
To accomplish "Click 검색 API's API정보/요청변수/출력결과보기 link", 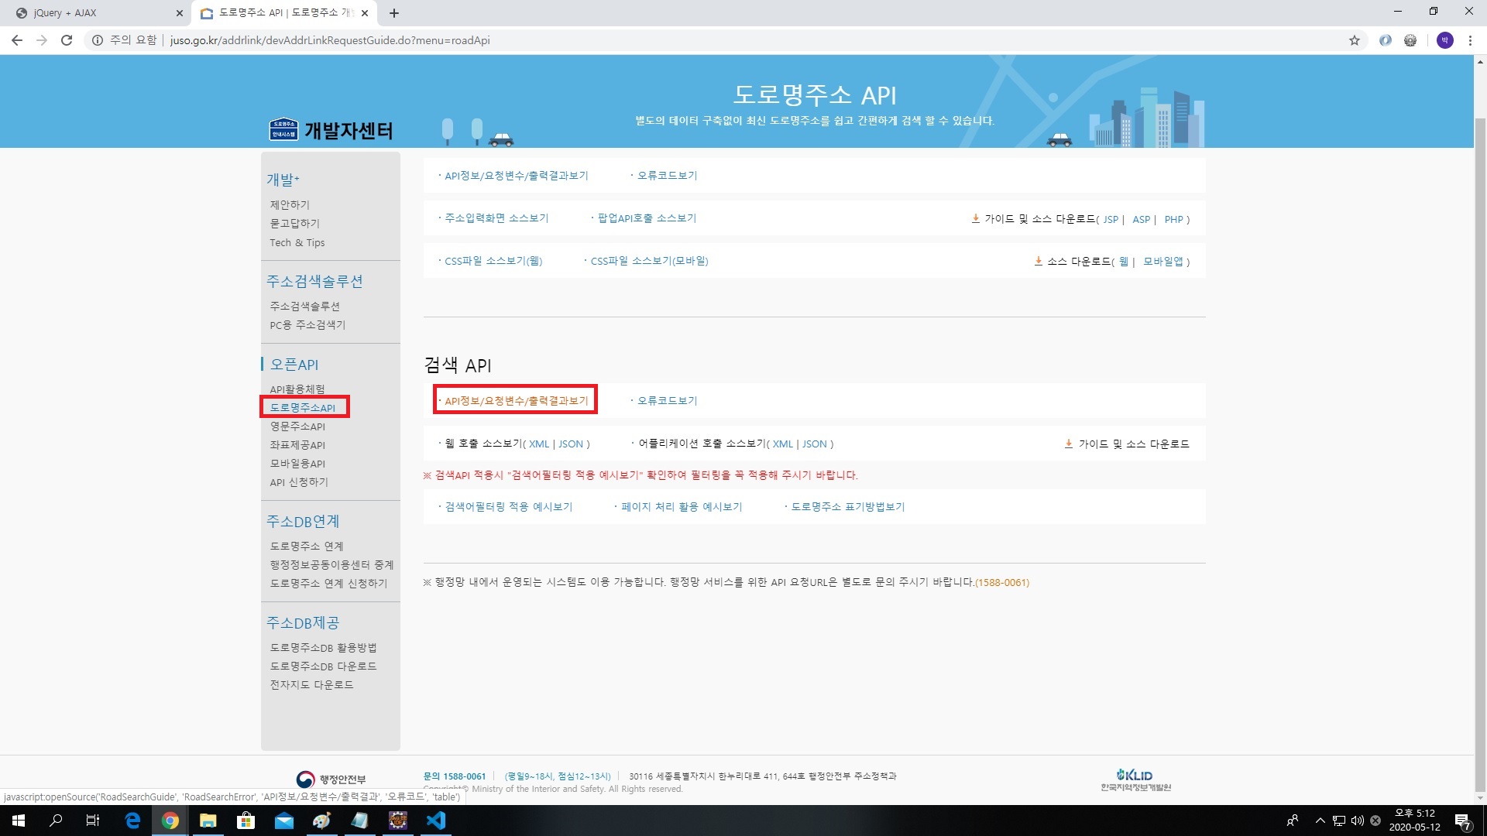I will coord(516,400).
